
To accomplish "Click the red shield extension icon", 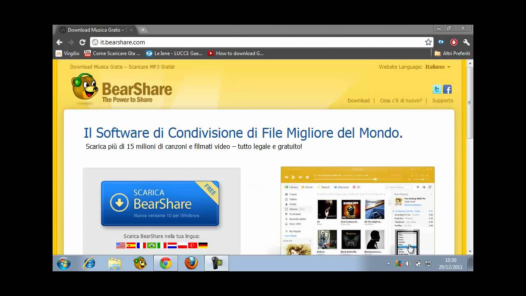I will coord(454,42).
